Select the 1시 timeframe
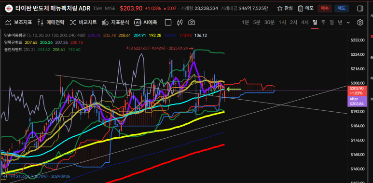373x183 pixels. coord(282,23)
